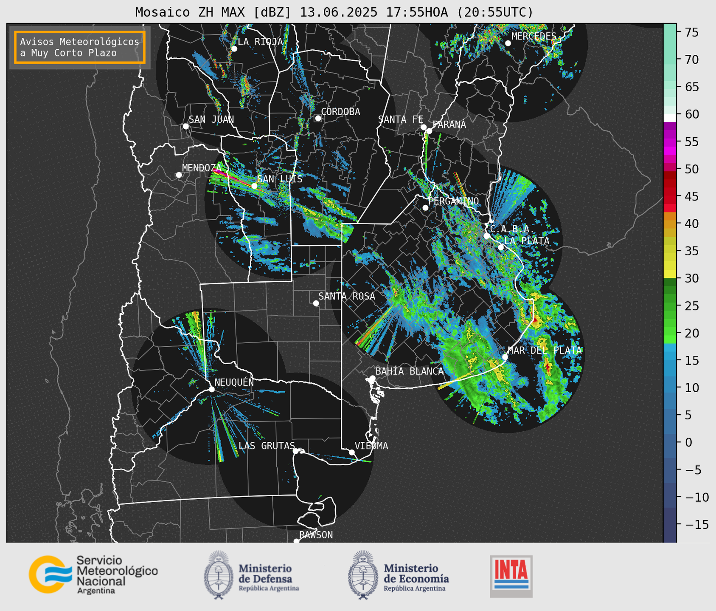This screenshot has width=716, height=611.
Task: Click the SAN JUAN city marker dot
Action: pos(185,126)
